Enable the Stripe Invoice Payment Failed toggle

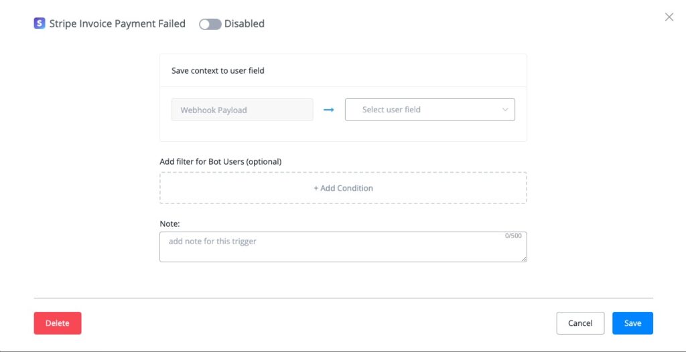click(210, 24)
